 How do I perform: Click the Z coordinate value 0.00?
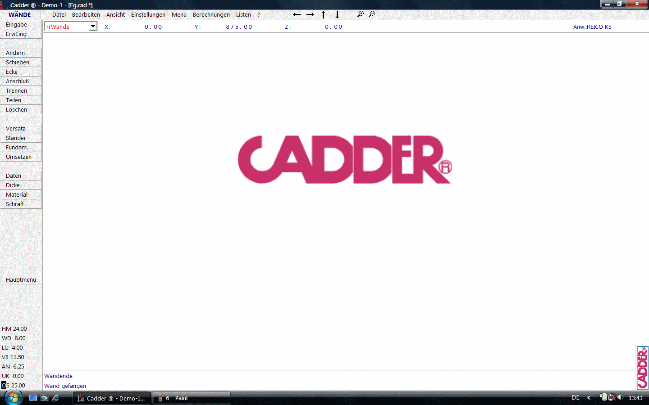(x=334, y=27)
